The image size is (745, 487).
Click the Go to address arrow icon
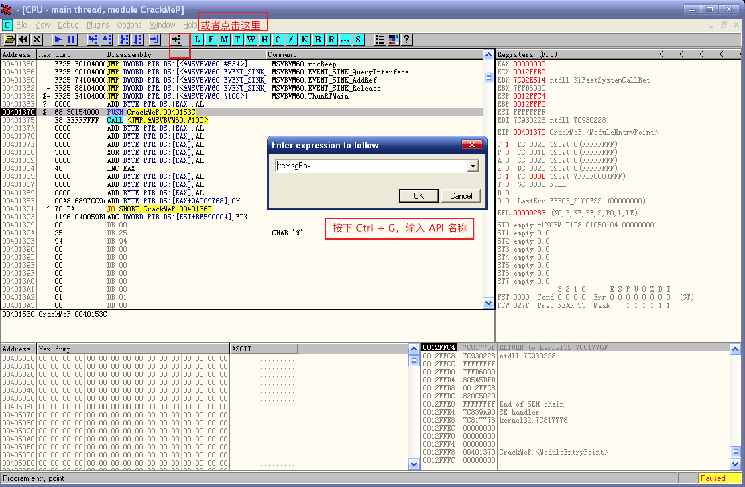coord(176,40)
